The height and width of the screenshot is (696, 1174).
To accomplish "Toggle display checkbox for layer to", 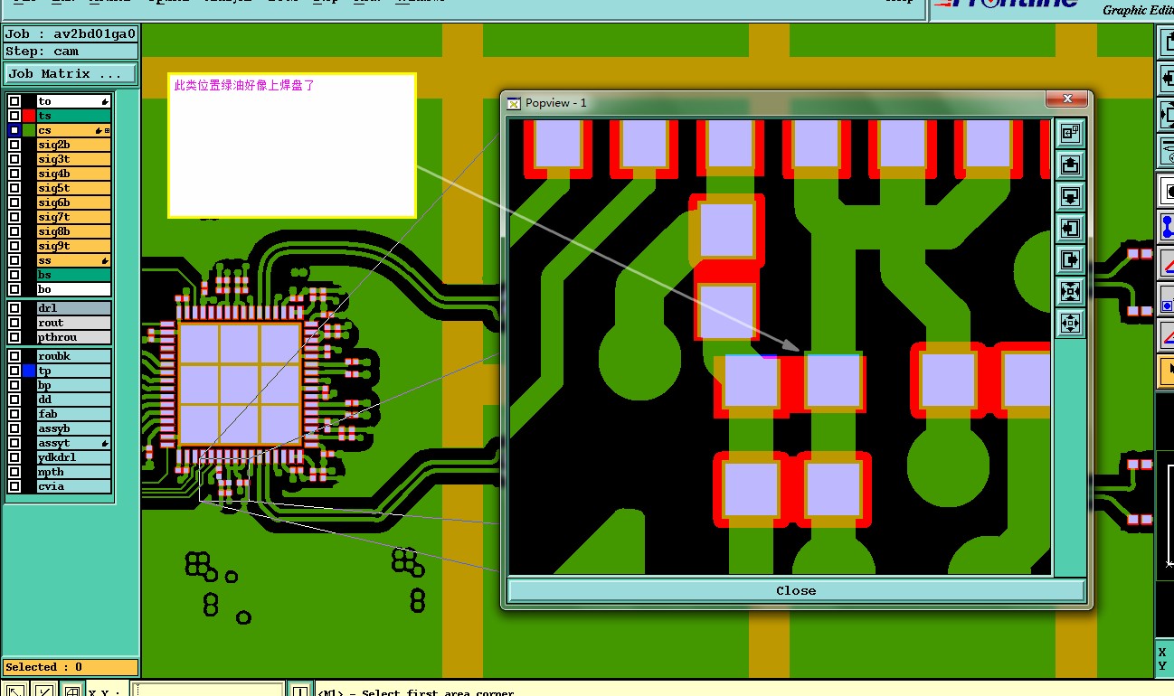I will [14, 101].
